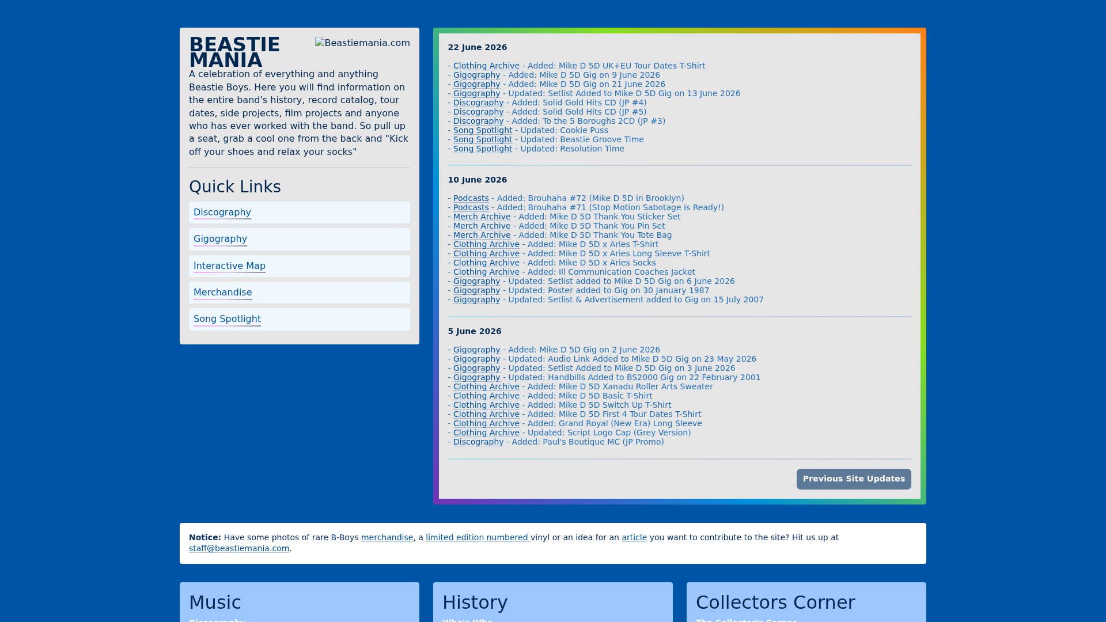Open Gigography link for gig on 9 June 2026
Image resolution: width=1106 pixels, height=622 pixels.
pos(476,75)
